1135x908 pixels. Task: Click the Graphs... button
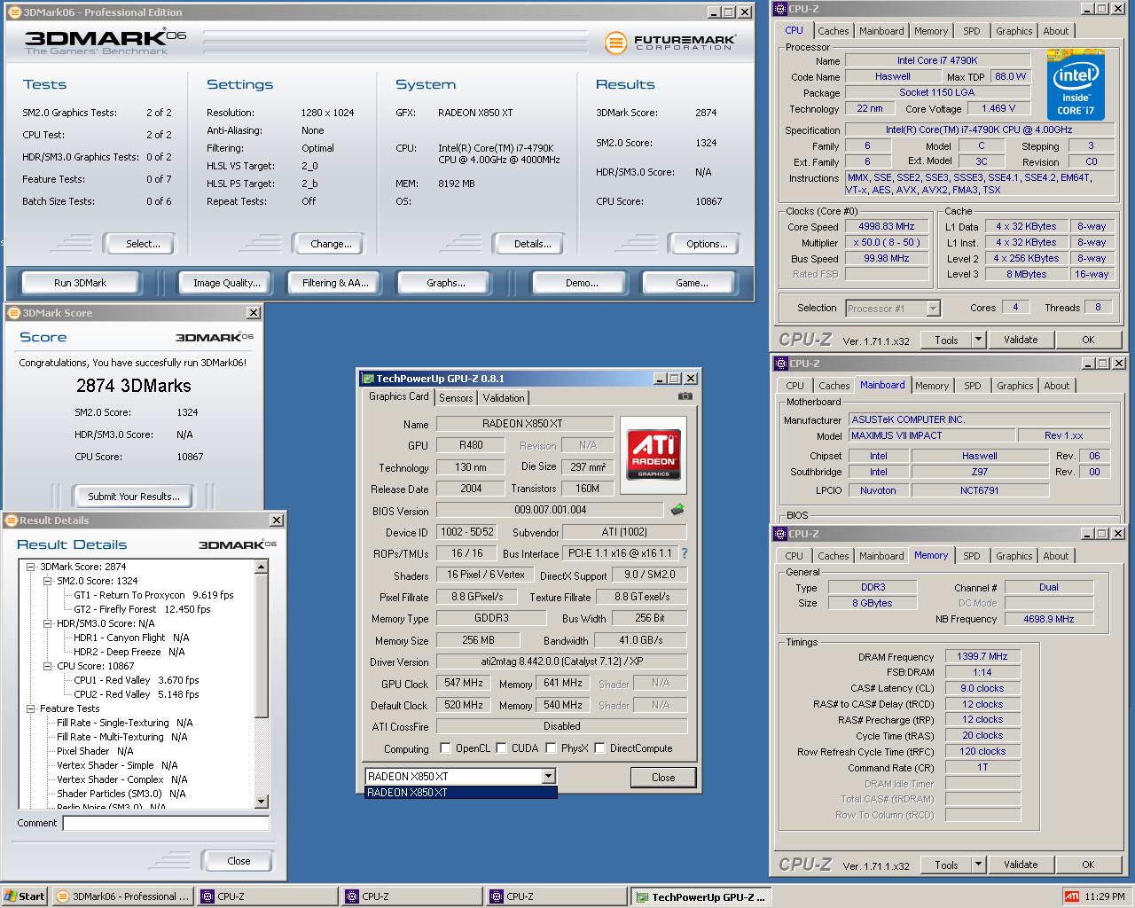coord(445,283)
